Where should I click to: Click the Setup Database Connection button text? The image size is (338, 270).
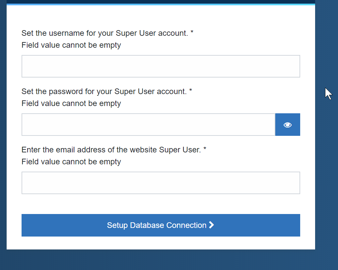click(x=157, y=225)
